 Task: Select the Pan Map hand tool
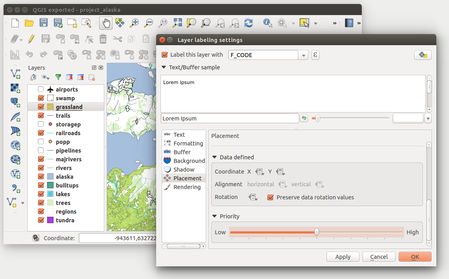tap(106, 23)
